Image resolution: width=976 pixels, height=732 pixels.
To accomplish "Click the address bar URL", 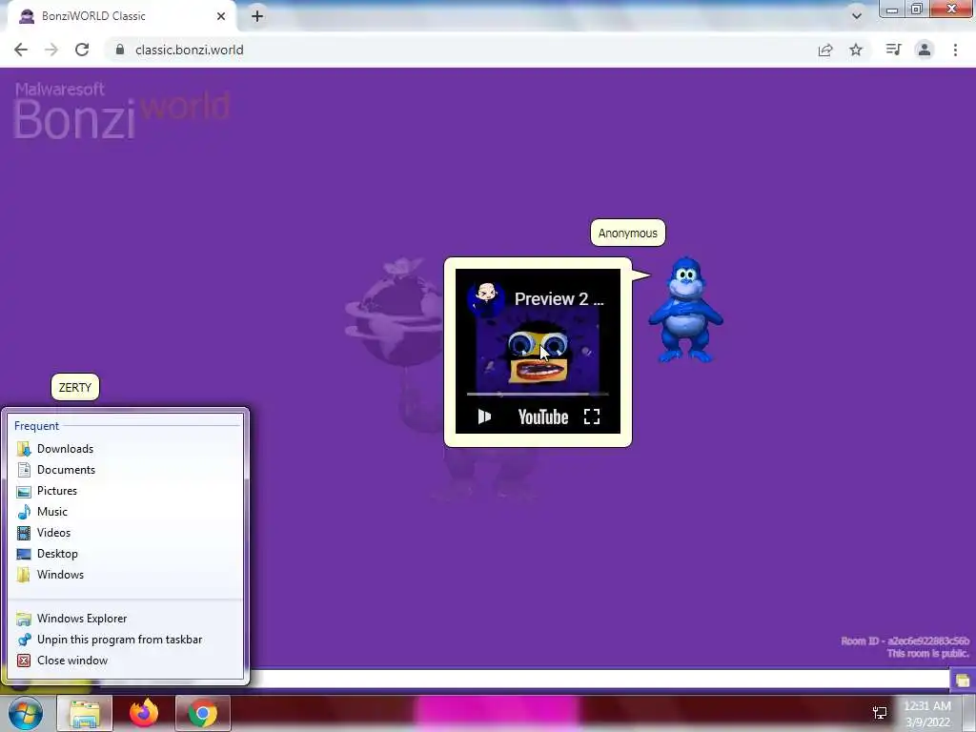I will (x=190, y=50).
